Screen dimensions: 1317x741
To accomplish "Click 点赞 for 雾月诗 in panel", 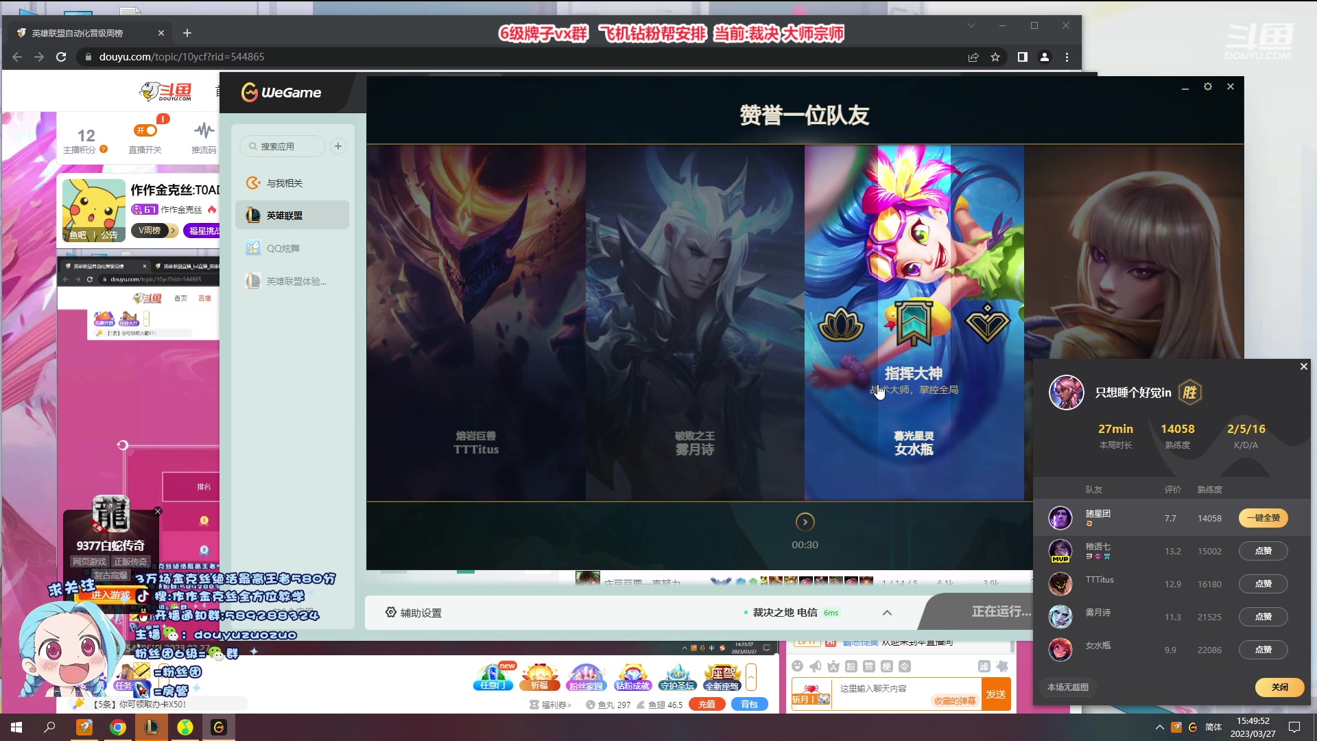I will [x=1263, y=617].
